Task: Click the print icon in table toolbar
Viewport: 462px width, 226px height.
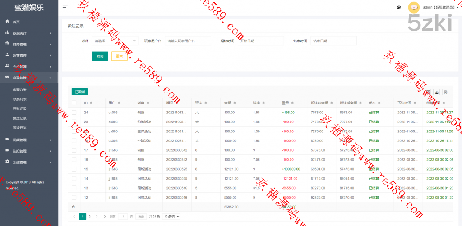Action: (x=445, y=92)
